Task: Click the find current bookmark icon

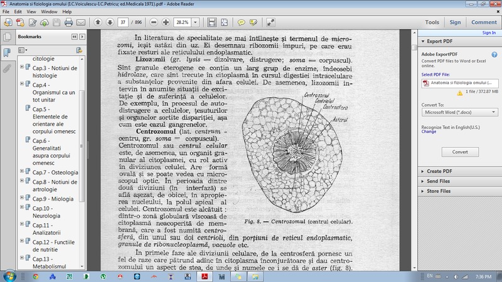Action: pos(79,50)
